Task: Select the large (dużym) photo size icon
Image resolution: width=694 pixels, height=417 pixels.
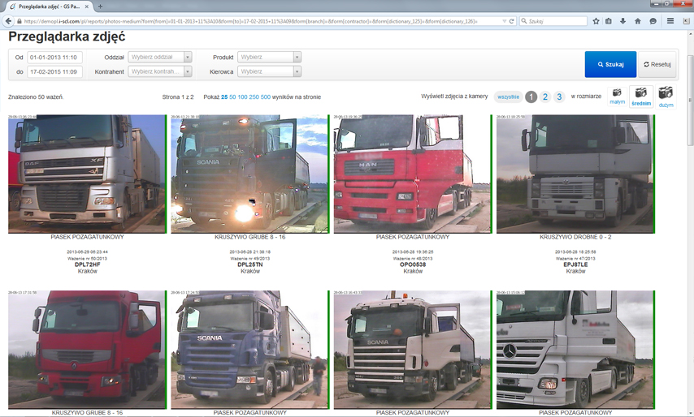Action: (666, 93)
